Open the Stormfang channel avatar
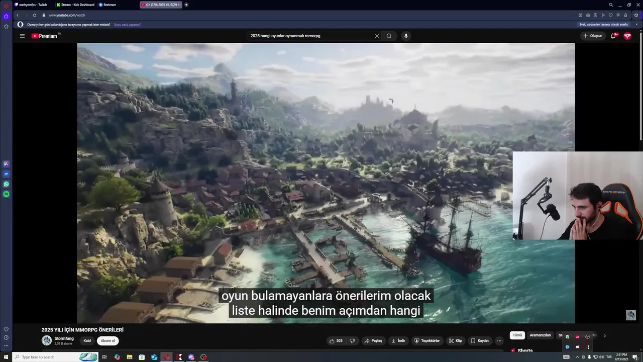 click(x=47, y=340)
